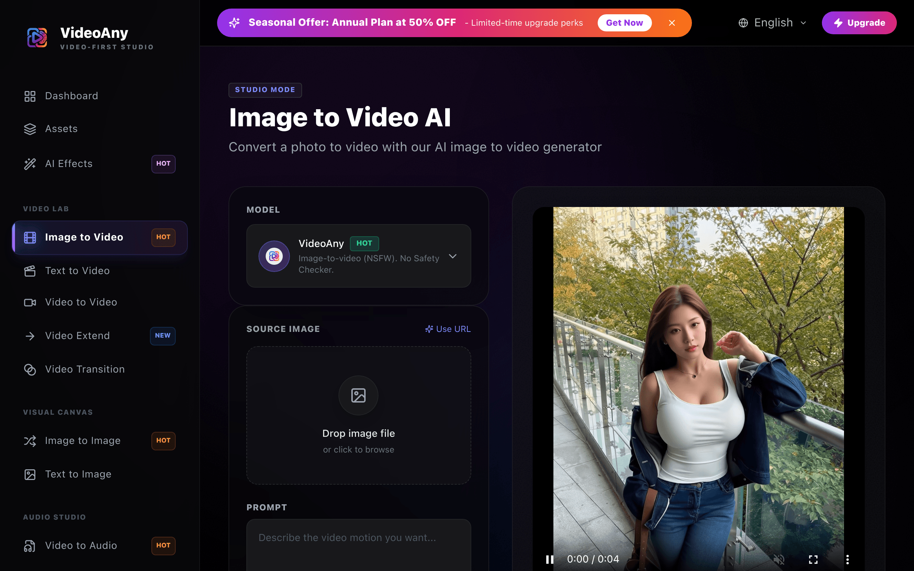This screenshot has width=914, height=571.
Task: Select Image to Video menu item
Action: click(100, 238)
